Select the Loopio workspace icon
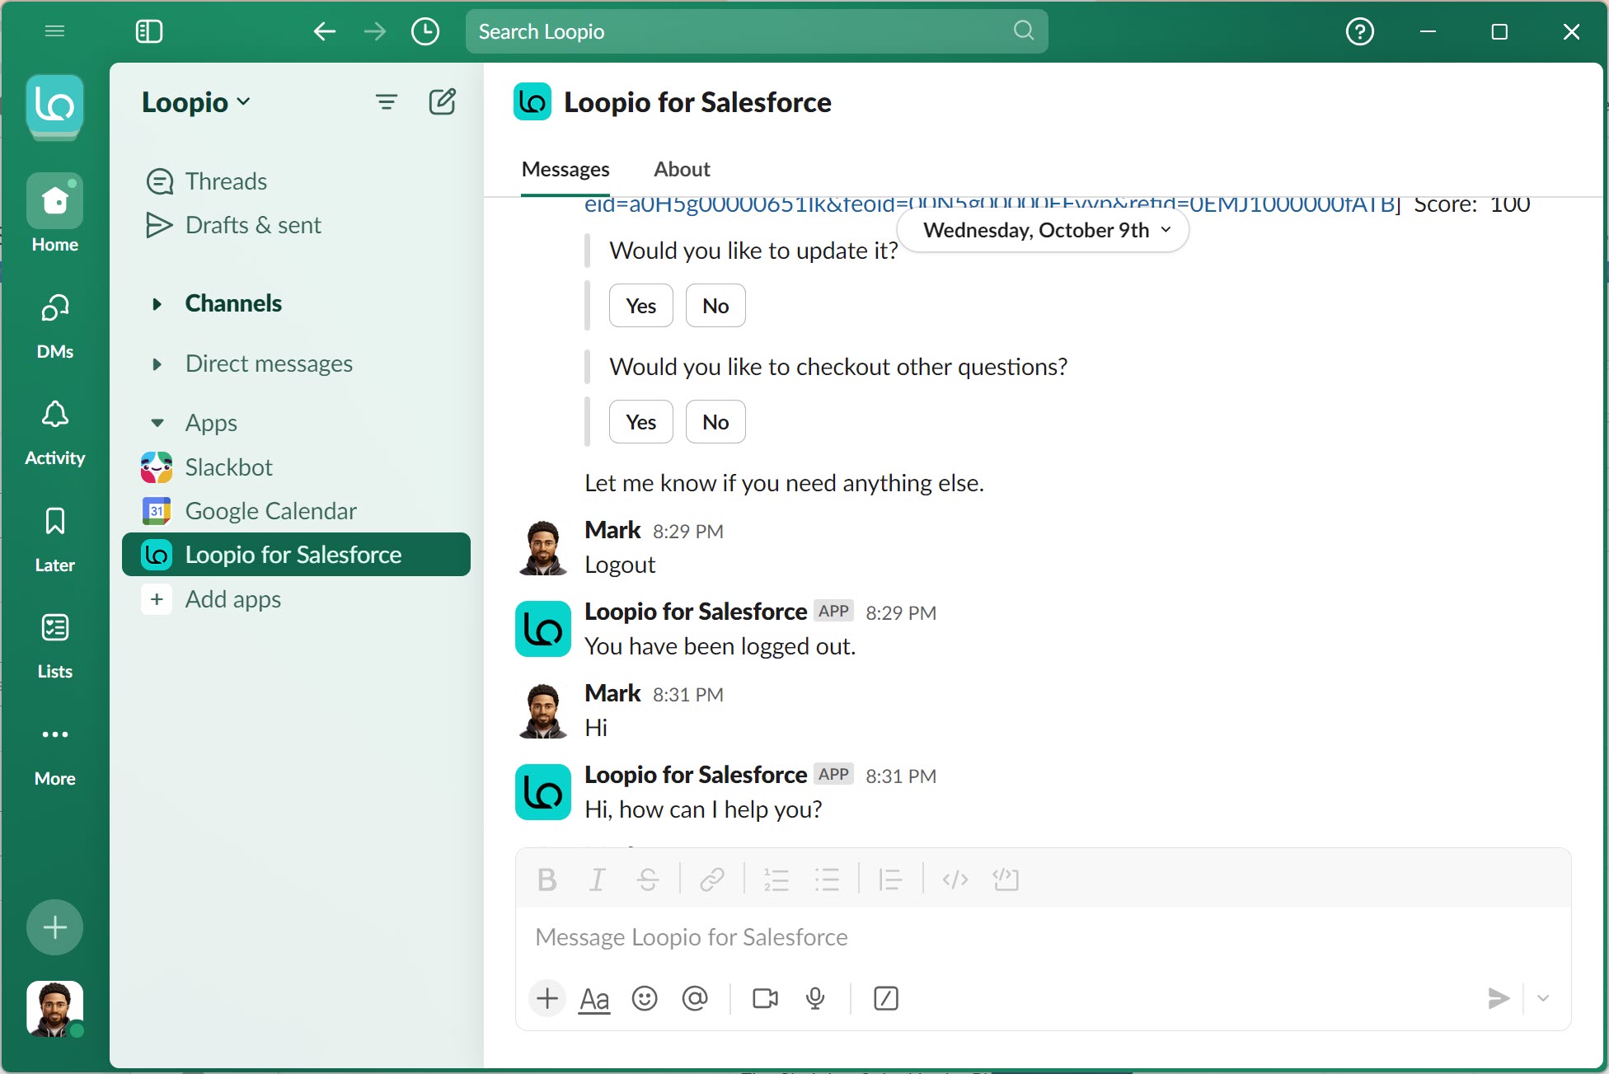The height and width of the screenshot is (1074, 1609). pos(54,106)
